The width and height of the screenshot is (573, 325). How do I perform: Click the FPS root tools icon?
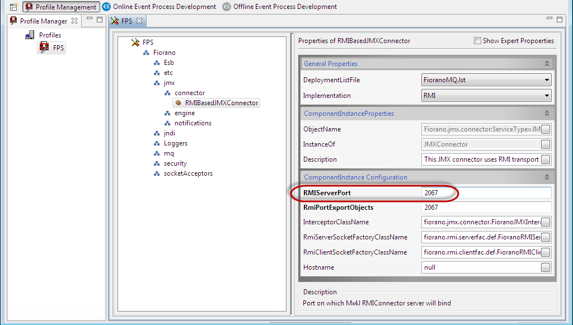(x=135, y=43)
